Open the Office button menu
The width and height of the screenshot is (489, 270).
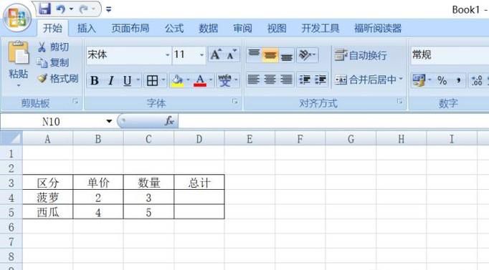tap(17, 17)
